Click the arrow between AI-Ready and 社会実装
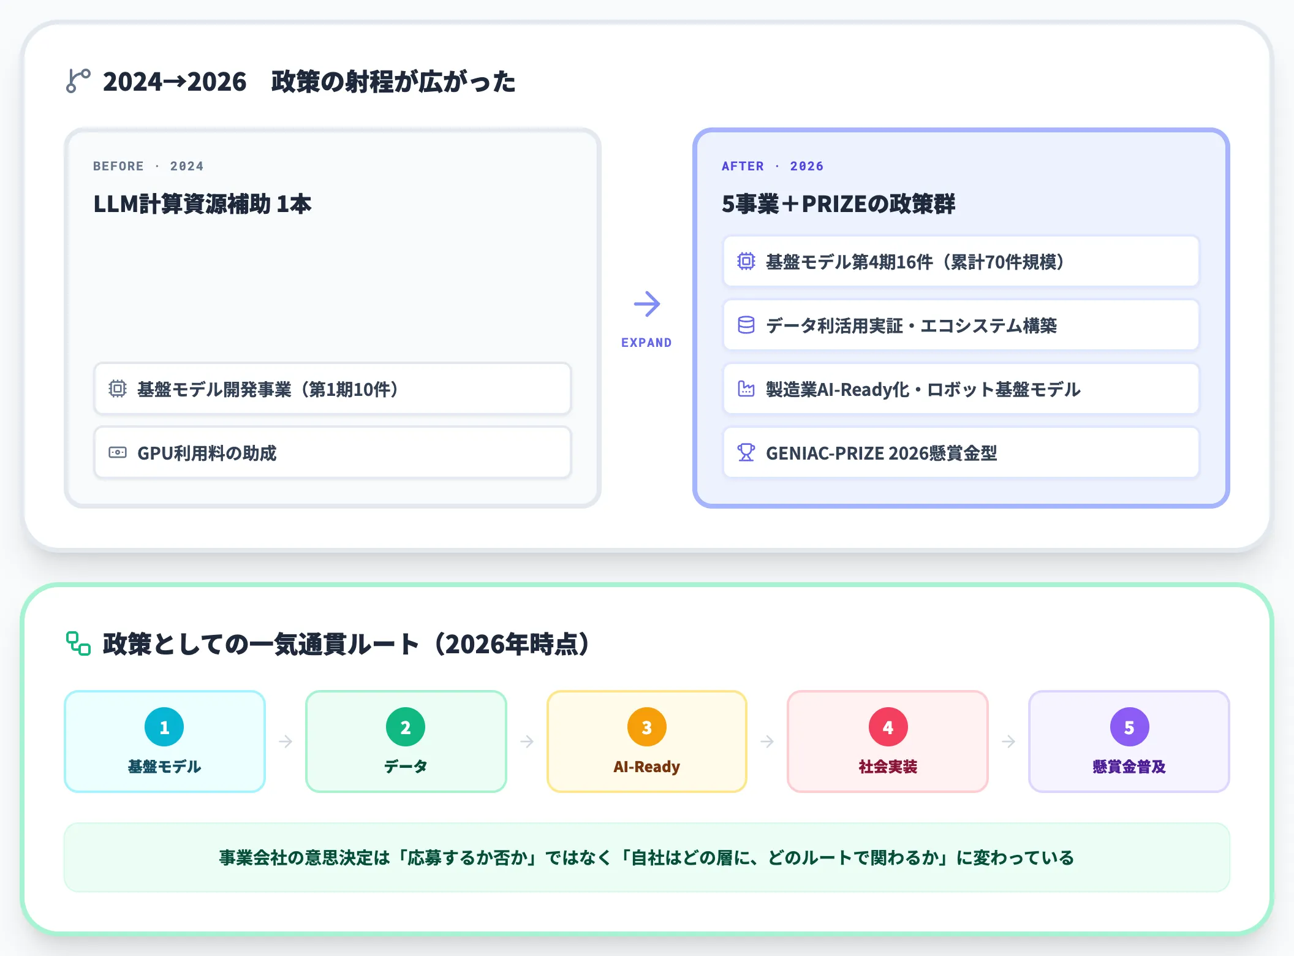 point(767,742)
